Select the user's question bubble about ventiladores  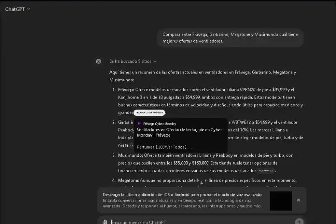230,37
